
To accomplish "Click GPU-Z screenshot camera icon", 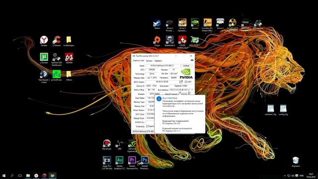I will [192, 60].
